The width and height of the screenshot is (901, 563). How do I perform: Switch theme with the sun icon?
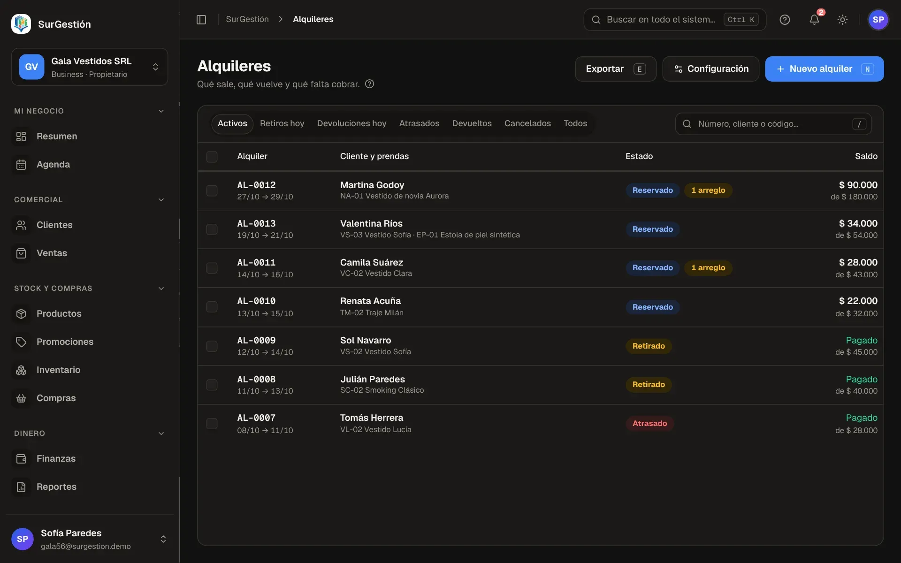(842, 19)
